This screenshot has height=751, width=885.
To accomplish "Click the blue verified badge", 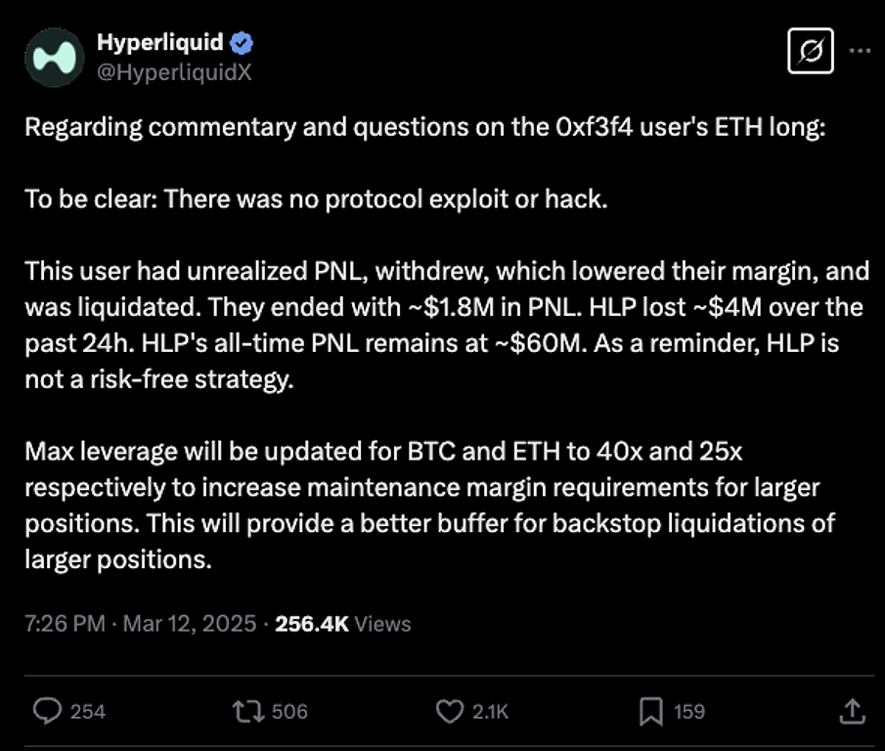I will coord(243,43).
